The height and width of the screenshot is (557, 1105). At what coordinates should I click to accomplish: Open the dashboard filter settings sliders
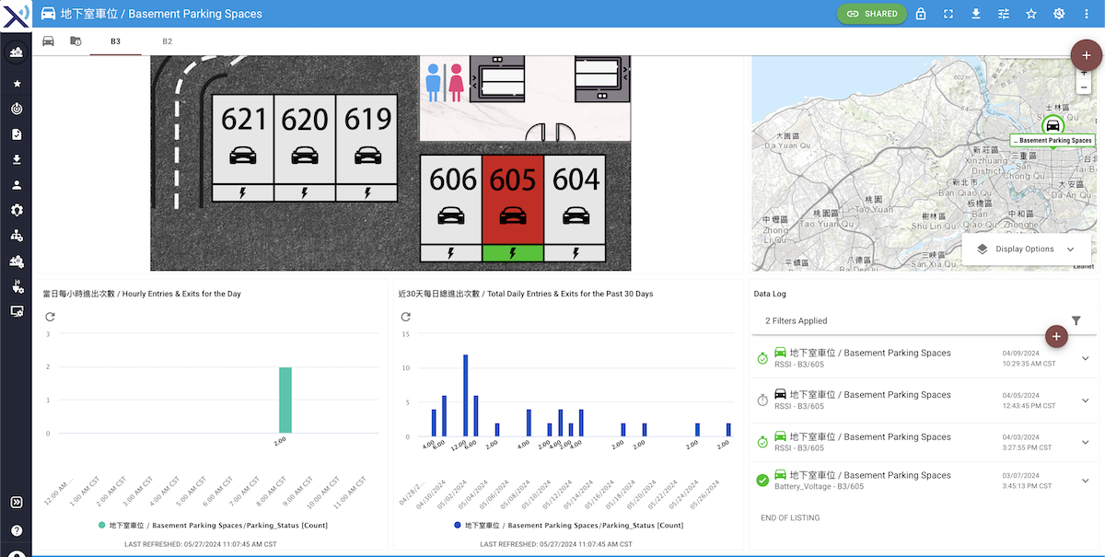[x=1003, y=14]
